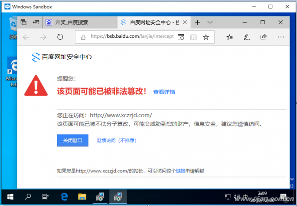Click the red warning triangle icon
Screen dimensions: 297x206
click(x=36, y=86)
